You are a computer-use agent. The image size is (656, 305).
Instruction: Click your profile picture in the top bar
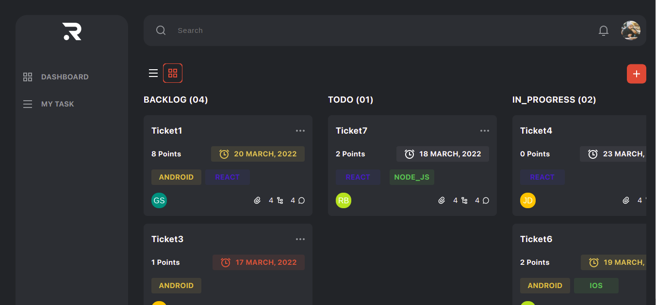click(x=631, y=30)
